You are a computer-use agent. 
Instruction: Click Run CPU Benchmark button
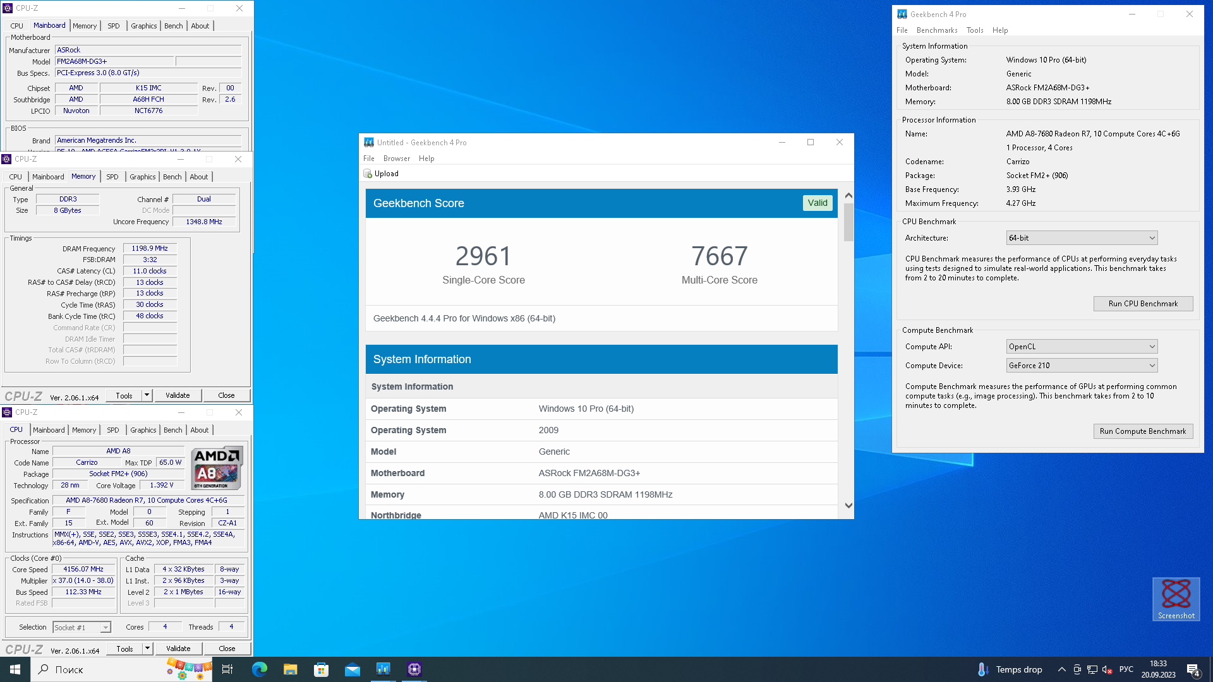(x=1143, y=304)
